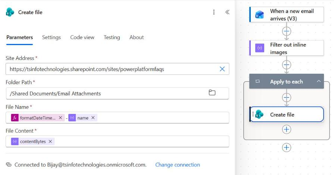Open the Testing tab
The image size is (334, 175).
coord(112,38)
